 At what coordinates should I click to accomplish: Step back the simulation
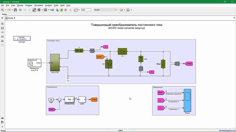pyautogui.click(x=57, y=10)
